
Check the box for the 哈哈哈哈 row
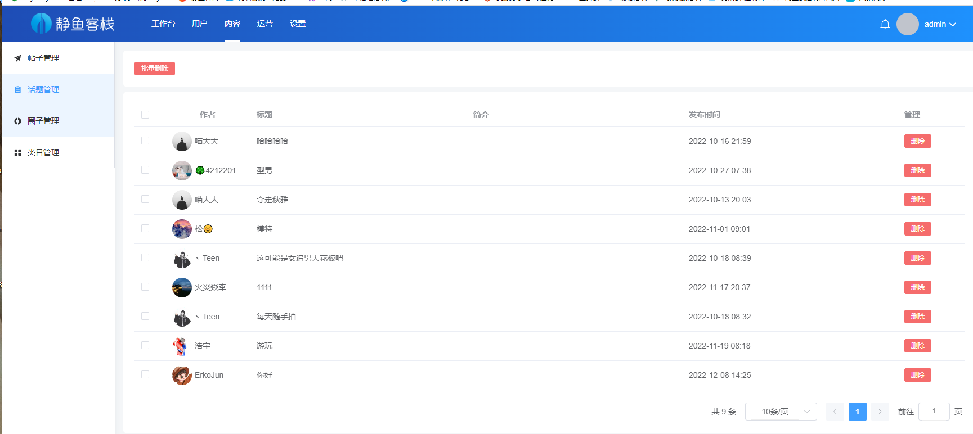click(145, 141)
